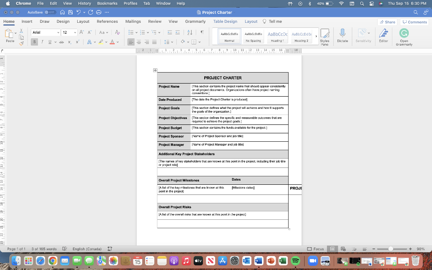
Task: Open the font size 12 dropdown
Action: [75, 32]
